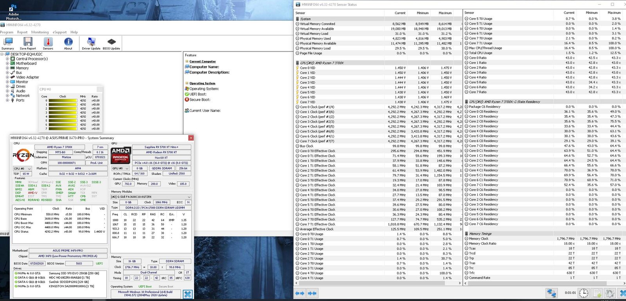Viewport: 626px width, 301px height.
Task: Open the Help menu
Action: pos(74,32)
